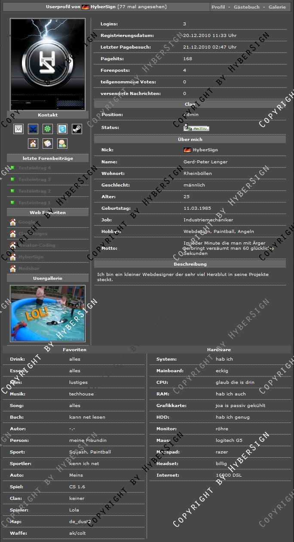This screenshot has width=294, height=542.
Task: Click Grafikkarte value joa is passiv gekühlt
Action: [241, 406]
